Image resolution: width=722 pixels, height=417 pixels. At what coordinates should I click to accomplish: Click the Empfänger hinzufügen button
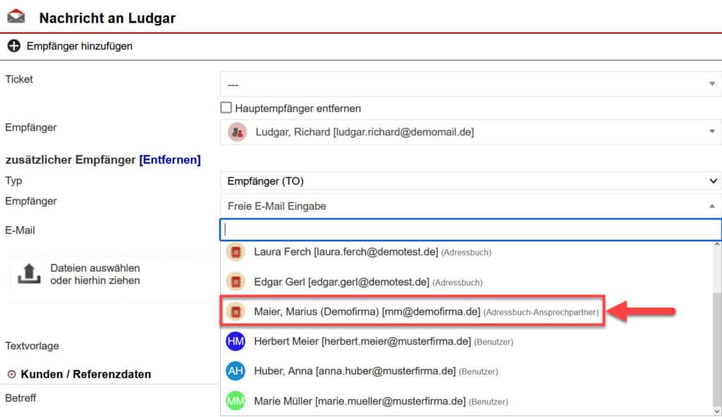click(78, 46)
